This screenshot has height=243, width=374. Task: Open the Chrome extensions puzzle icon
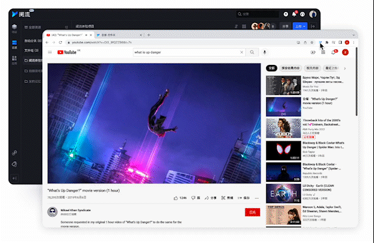pyautogui.click(x=327, y=42)
